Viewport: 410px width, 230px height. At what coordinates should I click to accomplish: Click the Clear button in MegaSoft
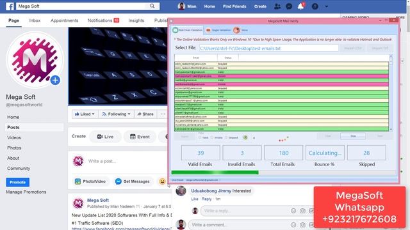(x=327, y=136)
